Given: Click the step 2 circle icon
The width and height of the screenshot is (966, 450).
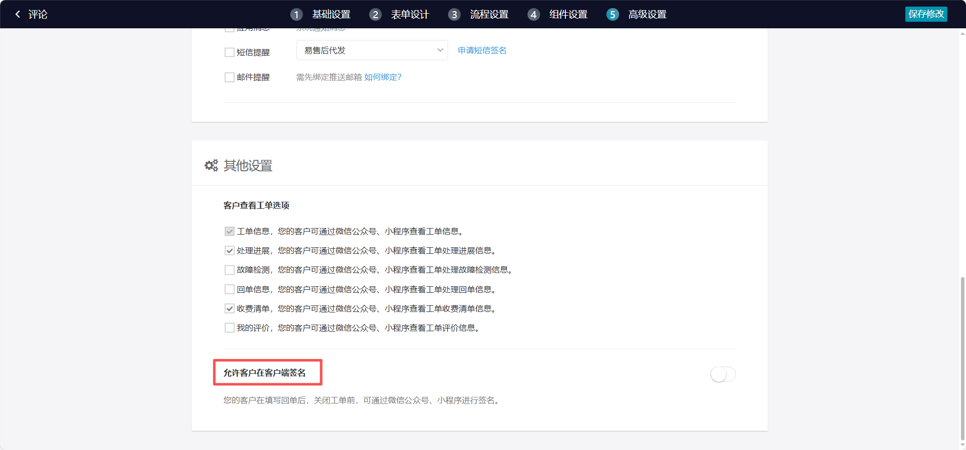Looking at the screenshot, I should tap(375, 15).
